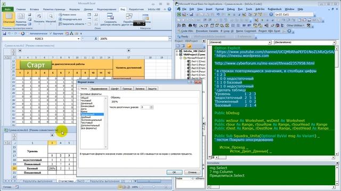This screenshot has width=341, height=191.
Task: Open the Масштаб dropdown in ribbon
Action: point(51,19)
